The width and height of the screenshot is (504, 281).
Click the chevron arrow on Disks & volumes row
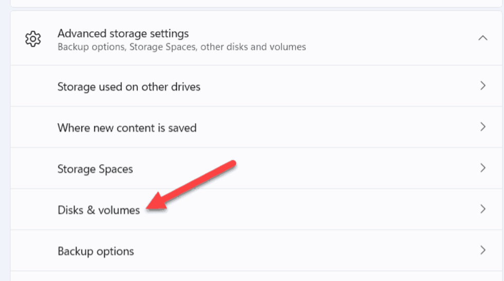pos(482,209)
